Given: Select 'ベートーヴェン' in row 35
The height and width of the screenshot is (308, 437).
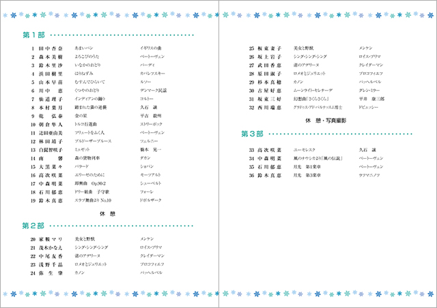Looking at the screenshot, I should click(371, 167).
